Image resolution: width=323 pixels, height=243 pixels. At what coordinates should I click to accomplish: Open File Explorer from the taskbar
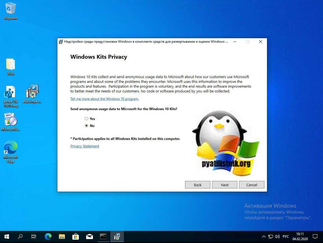[x=62, y=237]
